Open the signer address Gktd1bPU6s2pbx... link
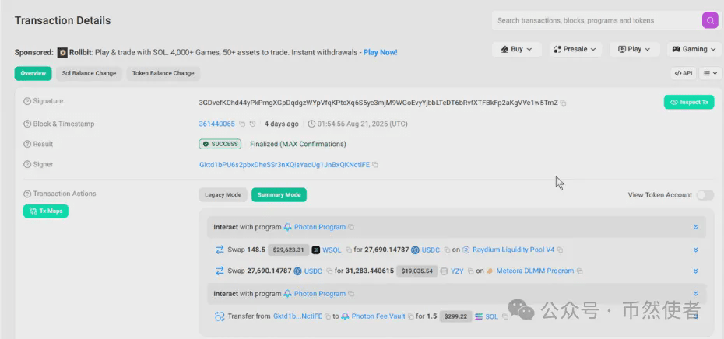Image resolution: width=724 pixels, height=339 pixels. (284, 165)
